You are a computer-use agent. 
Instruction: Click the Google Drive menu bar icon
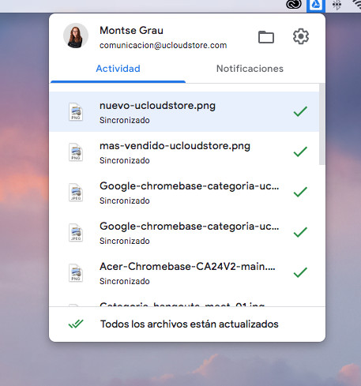[316, 5]
